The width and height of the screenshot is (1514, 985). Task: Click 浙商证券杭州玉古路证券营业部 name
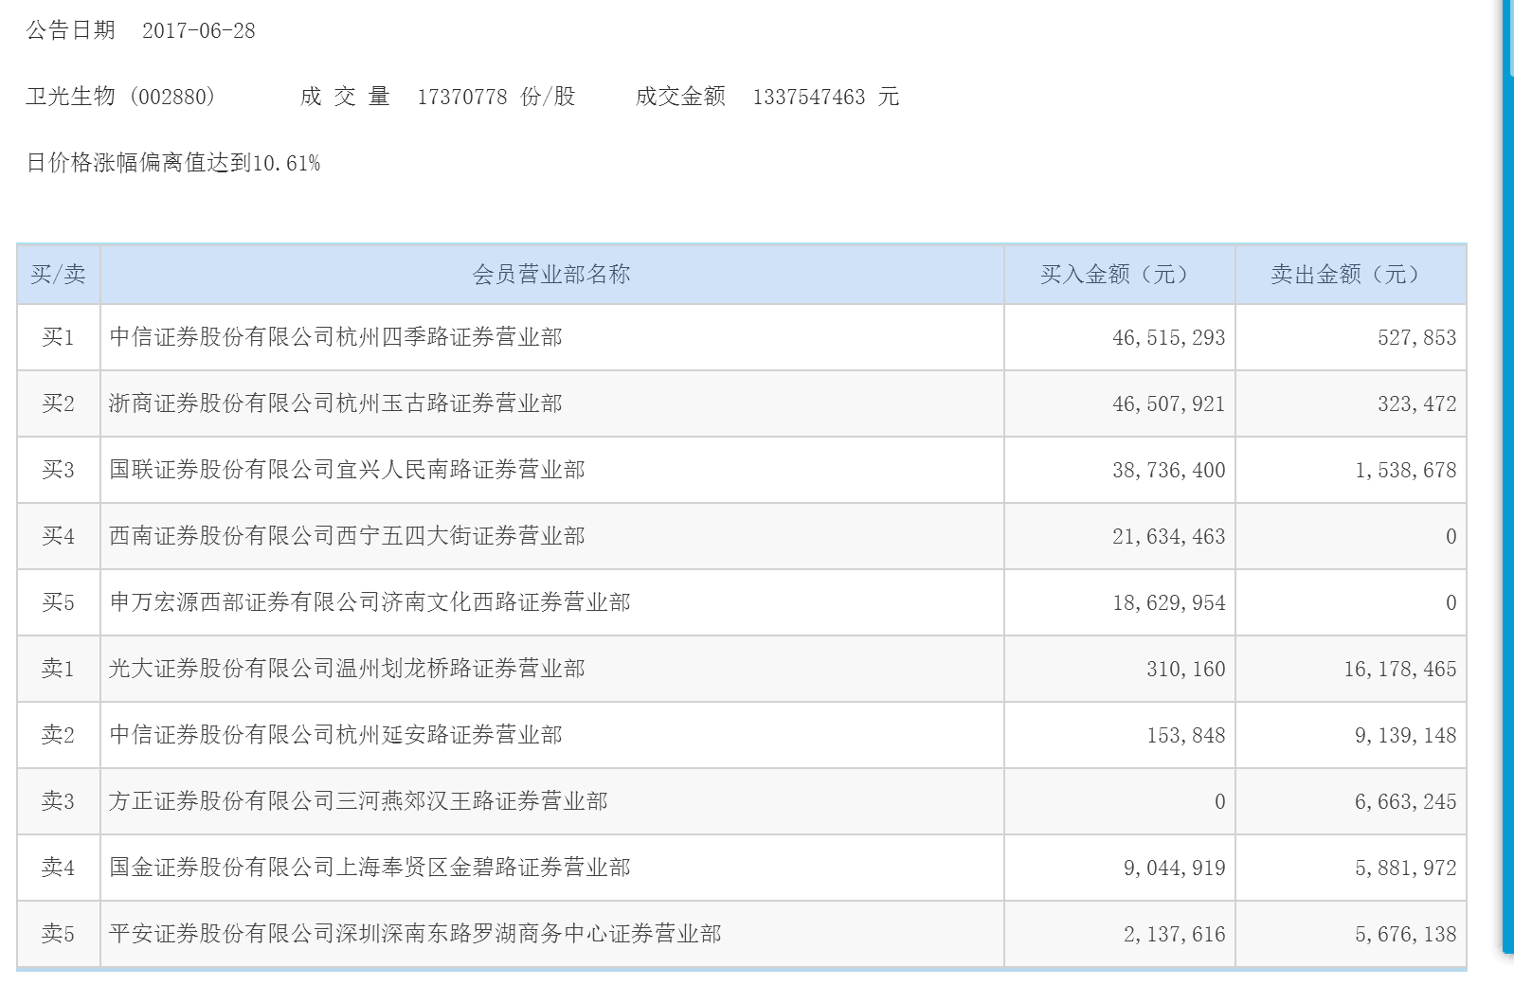click(336, 403)
